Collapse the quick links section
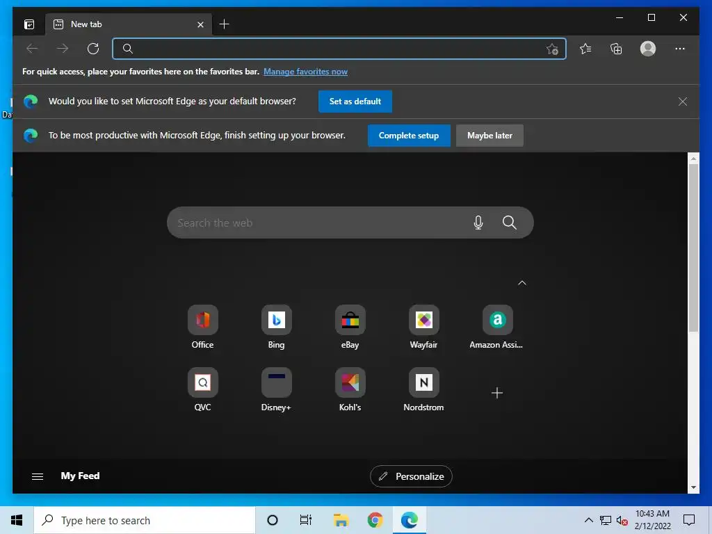This screenshot has width=712, height=534. pyautogui.click(x=522, y=283)
